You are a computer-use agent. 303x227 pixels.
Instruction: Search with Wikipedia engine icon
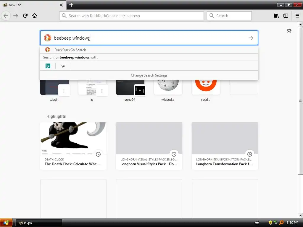click(63, 66)
